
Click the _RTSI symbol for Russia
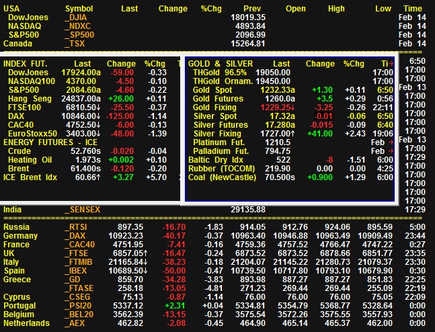point(76,227)
